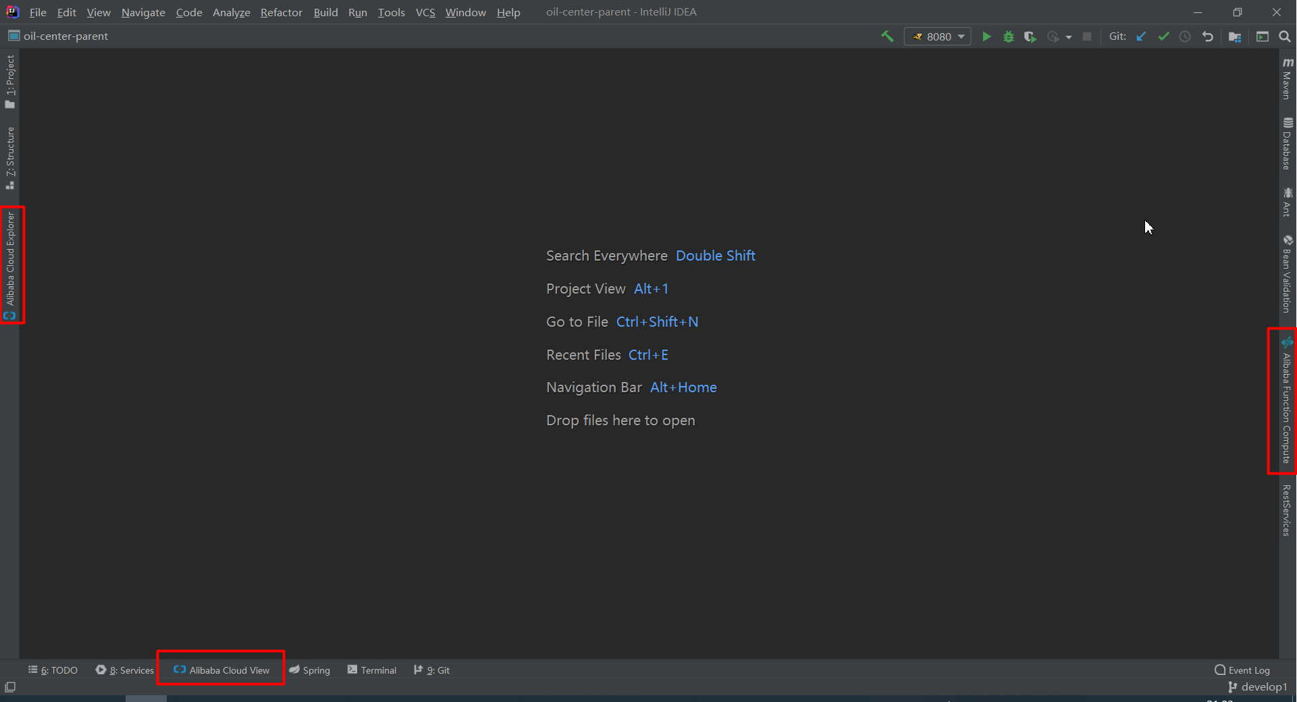Open the VCS menu
The width and height of the screenshot is (1297, 702).
tap(425, 12)
